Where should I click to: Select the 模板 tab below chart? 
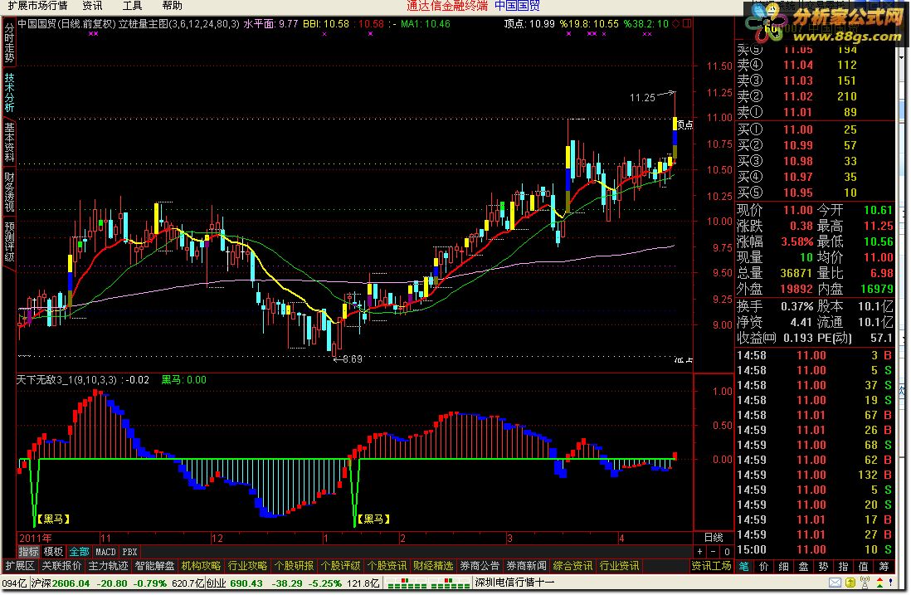[53, 551]
